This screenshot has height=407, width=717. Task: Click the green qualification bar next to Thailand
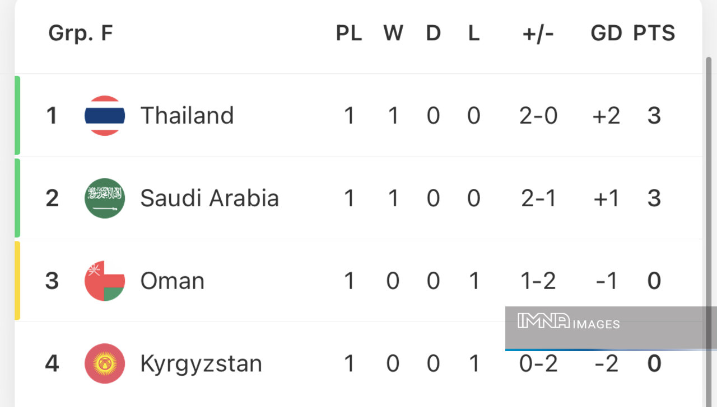pyautogui.click(x=17, y=115)
